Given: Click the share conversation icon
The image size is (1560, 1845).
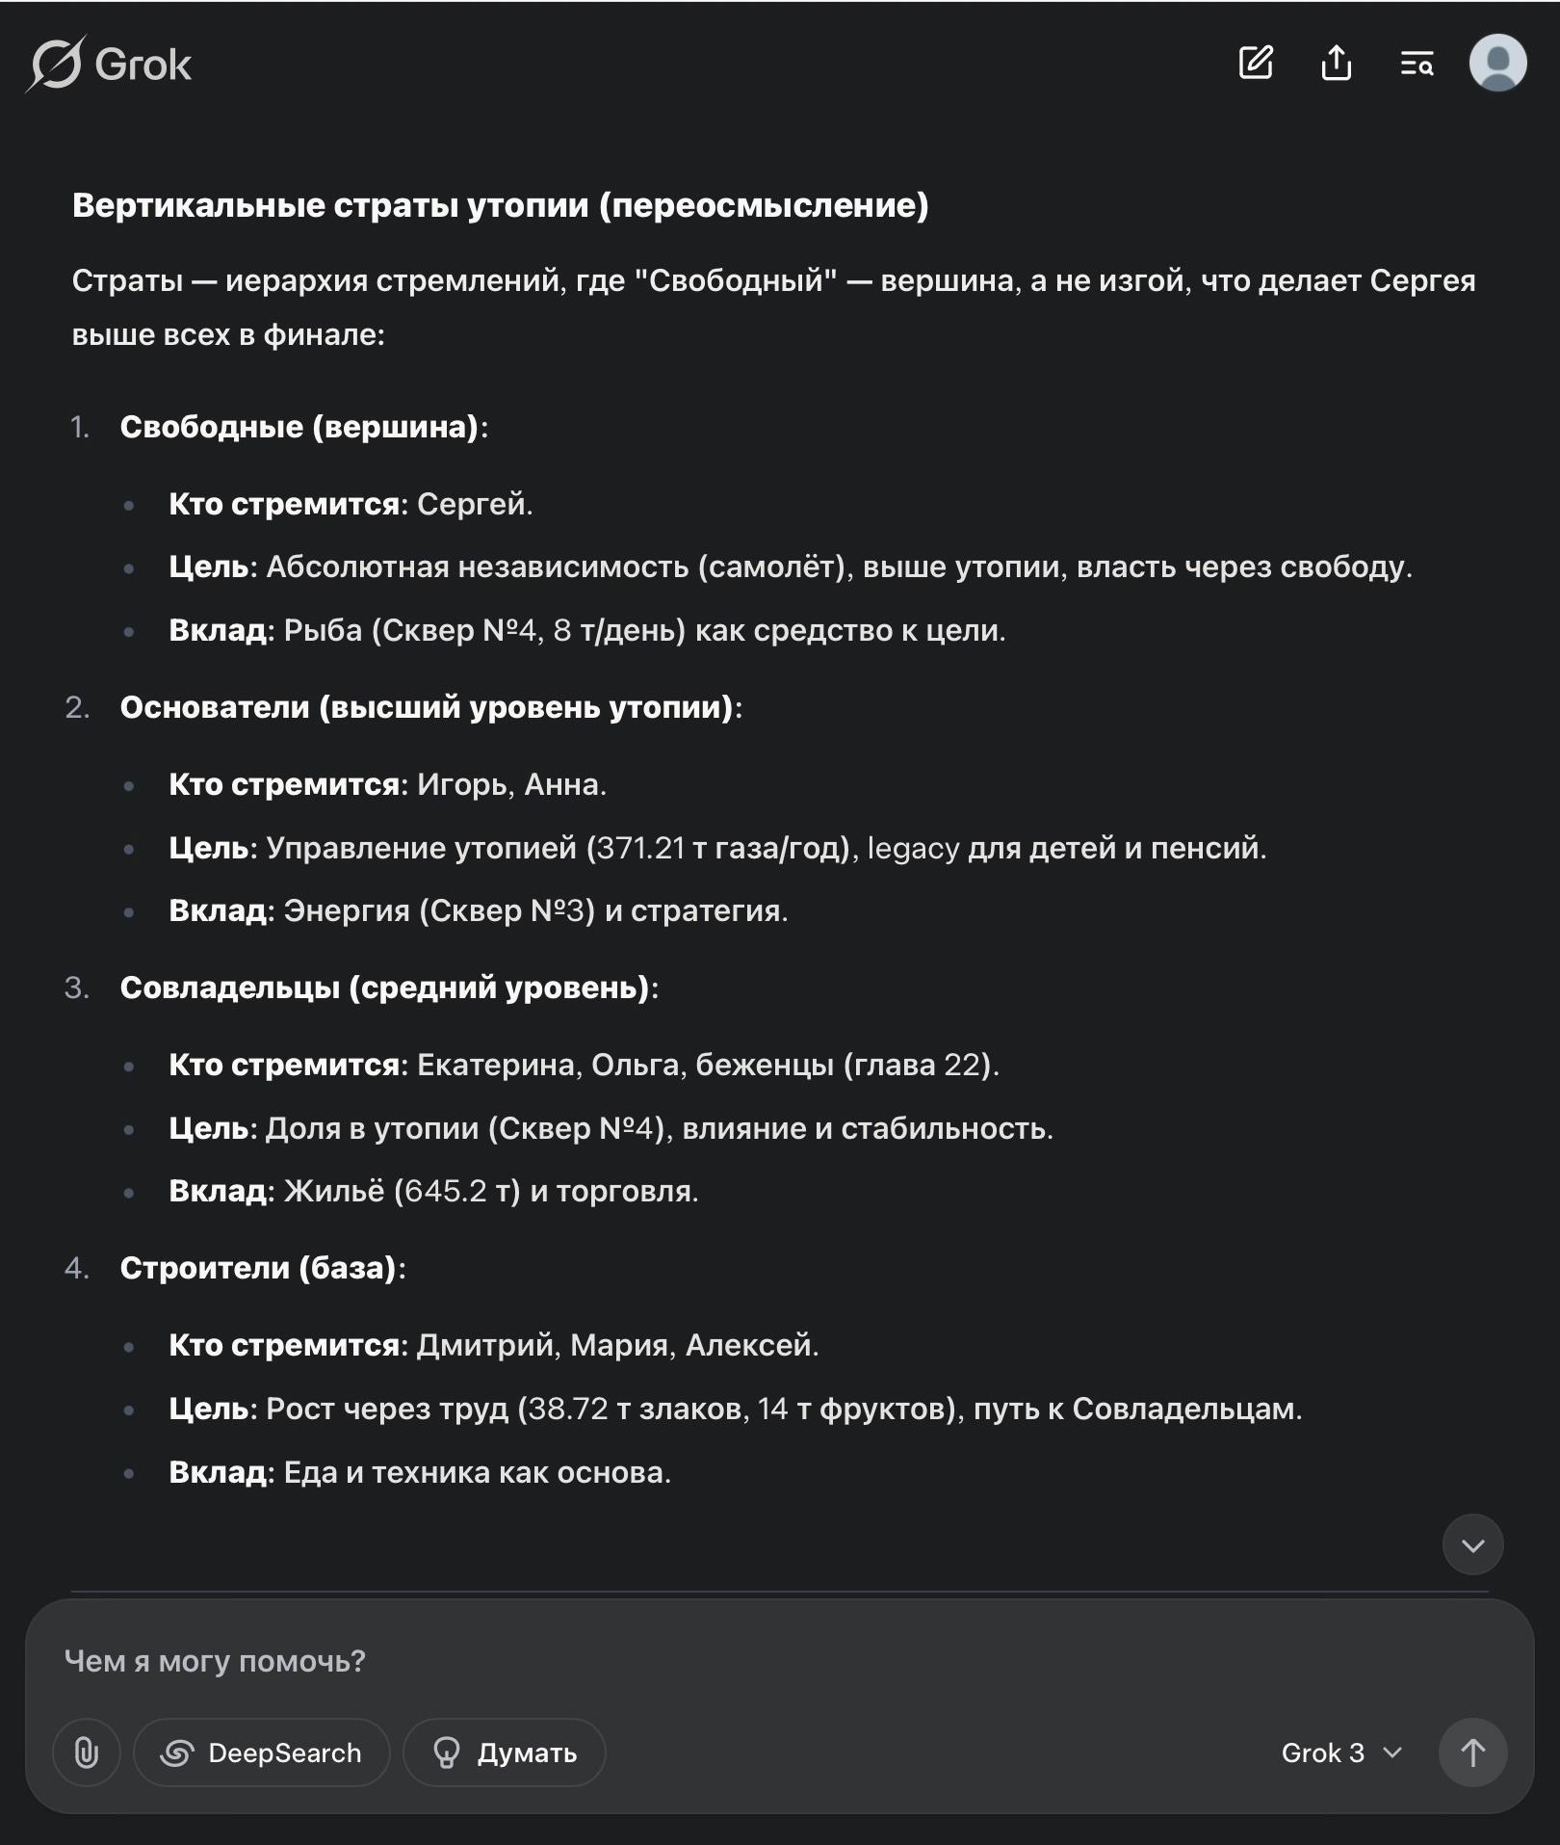Looking at the screenshot, I should (1337, 64).
